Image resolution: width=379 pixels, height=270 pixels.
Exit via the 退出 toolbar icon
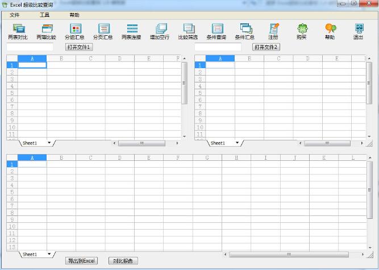(359, 31)
